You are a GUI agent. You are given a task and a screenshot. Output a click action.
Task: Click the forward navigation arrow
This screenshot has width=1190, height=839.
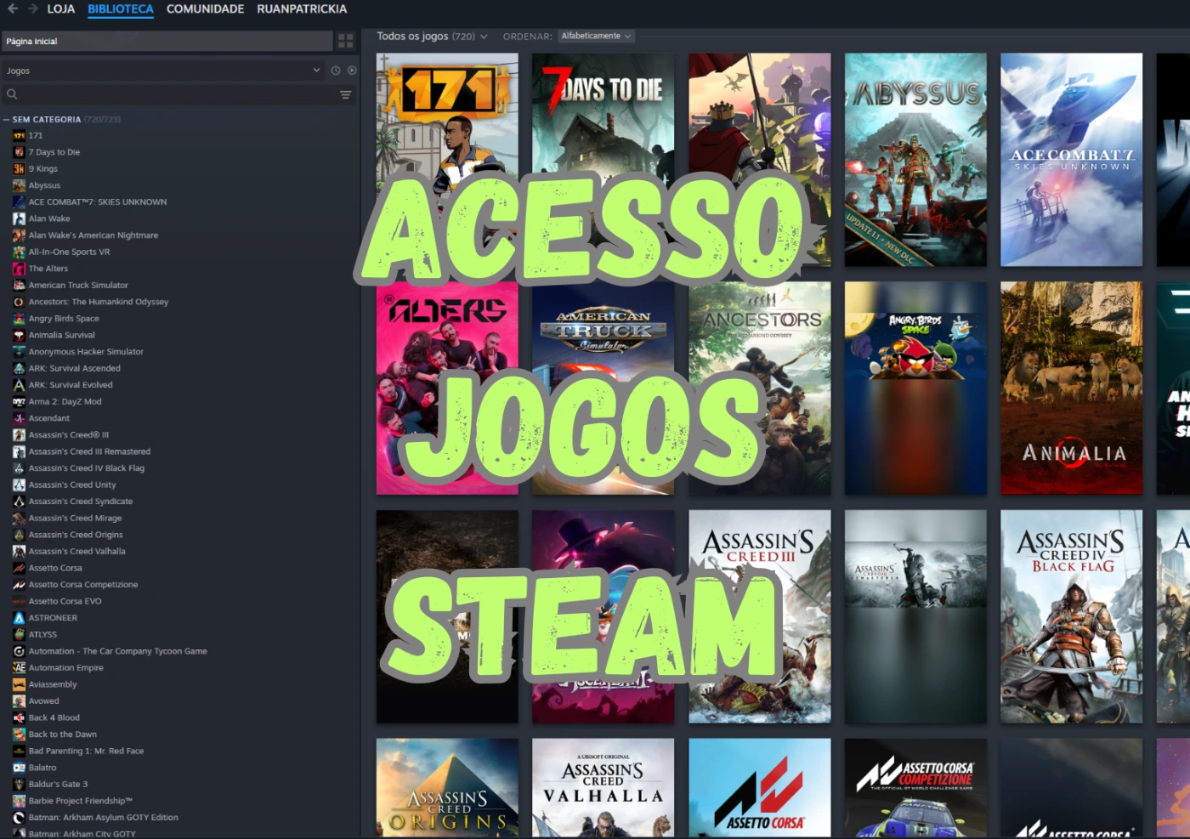point(33,9)
